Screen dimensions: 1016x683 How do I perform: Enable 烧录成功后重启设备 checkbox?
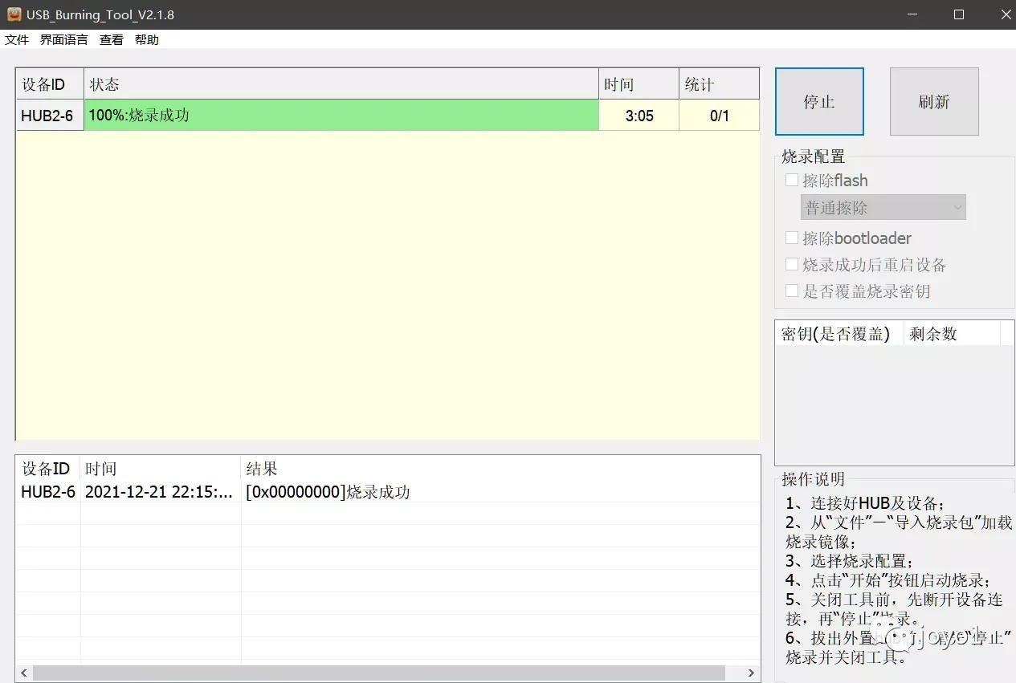(792, 265)
